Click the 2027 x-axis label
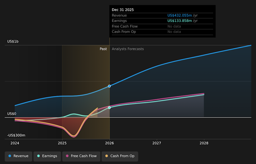The image size is (256, 164). pos(157,143)
